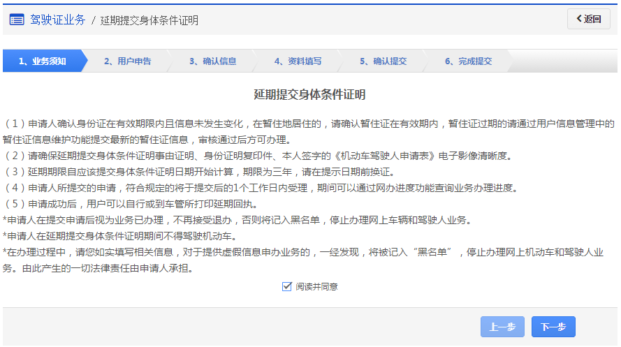621x347 pixels.
Task: Jump to step 3 确认信息
Action: (212, 61)
